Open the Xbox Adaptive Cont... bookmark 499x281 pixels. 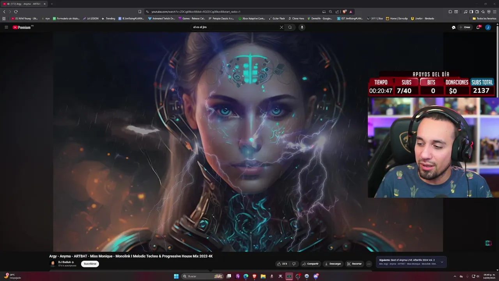tap(251, 18)
